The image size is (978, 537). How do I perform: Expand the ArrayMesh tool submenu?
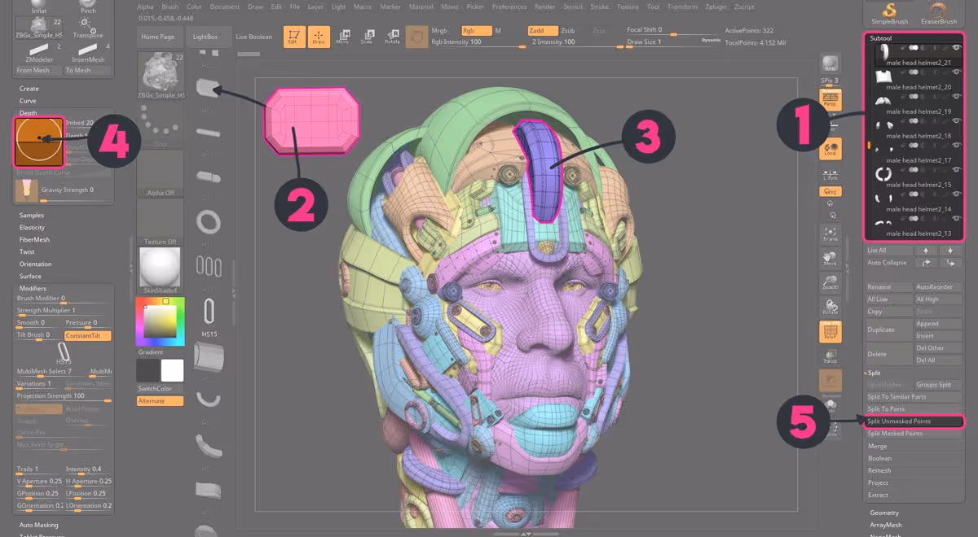pyautogui.click(x=887, y=525)
